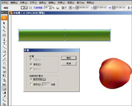132x106 pixels.
Task: Open the opacity percentage dropdown arrow
Action: click(x=50, y=8)
